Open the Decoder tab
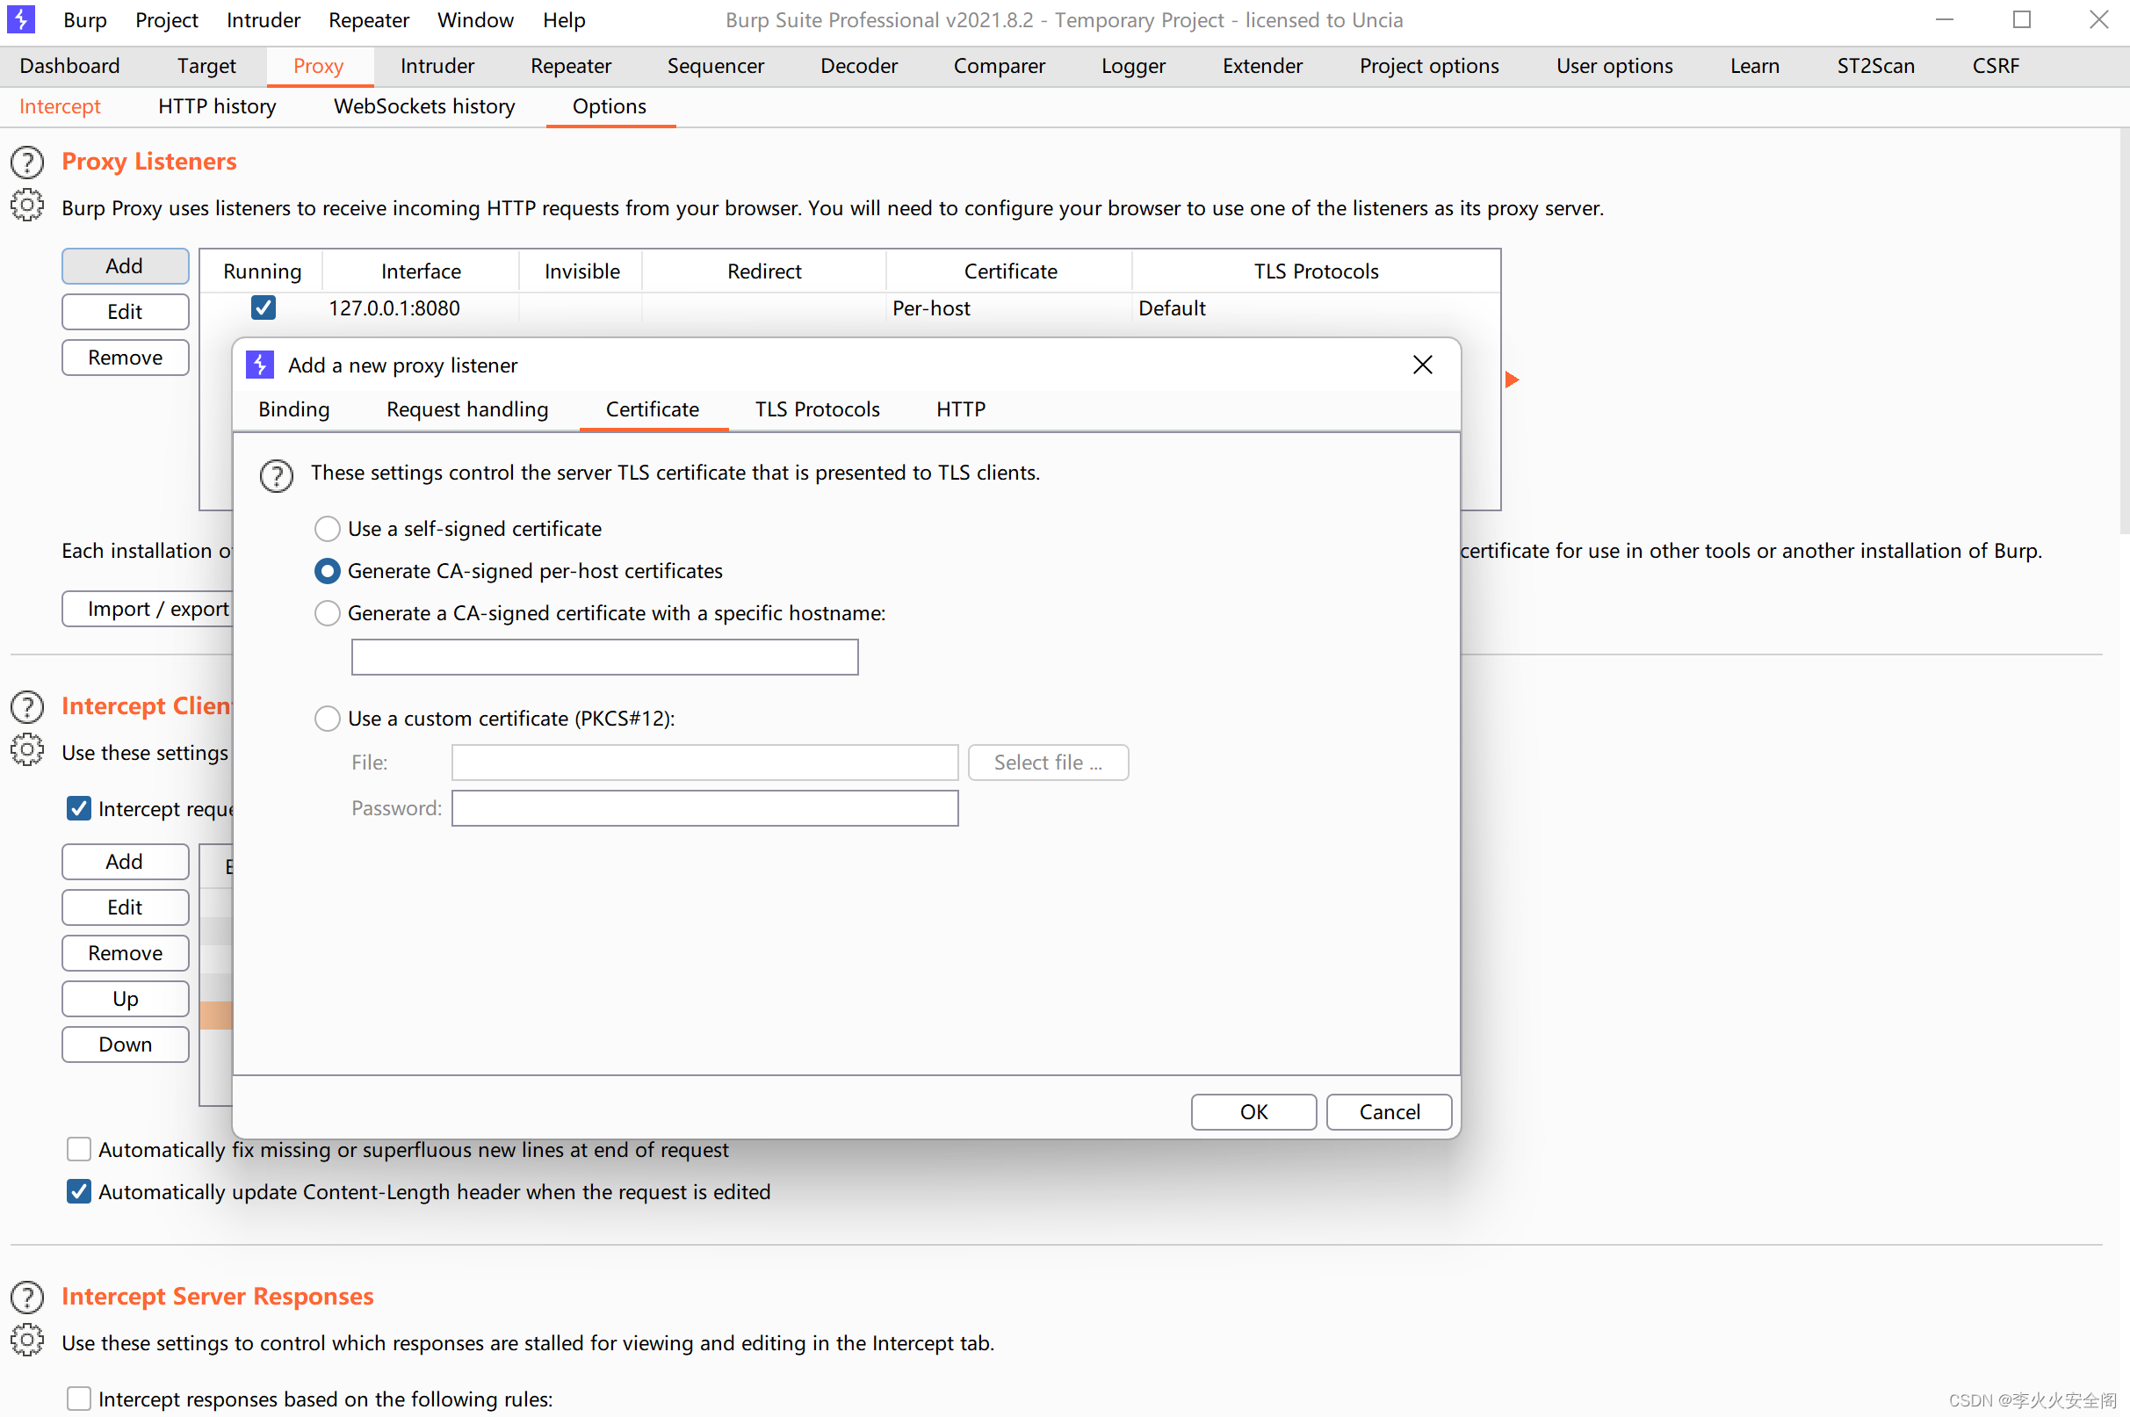The height and width of the screenshot is (1417, 2130). click(x=859, y=66)
